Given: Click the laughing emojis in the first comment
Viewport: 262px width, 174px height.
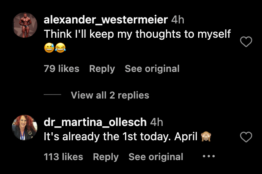Looking at the screenshot, I should [x=54, y=48].
